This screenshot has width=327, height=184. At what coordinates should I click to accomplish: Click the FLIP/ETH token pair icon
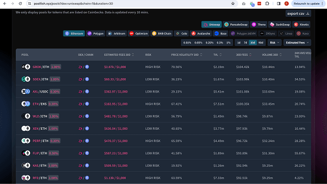pos(26,153)
